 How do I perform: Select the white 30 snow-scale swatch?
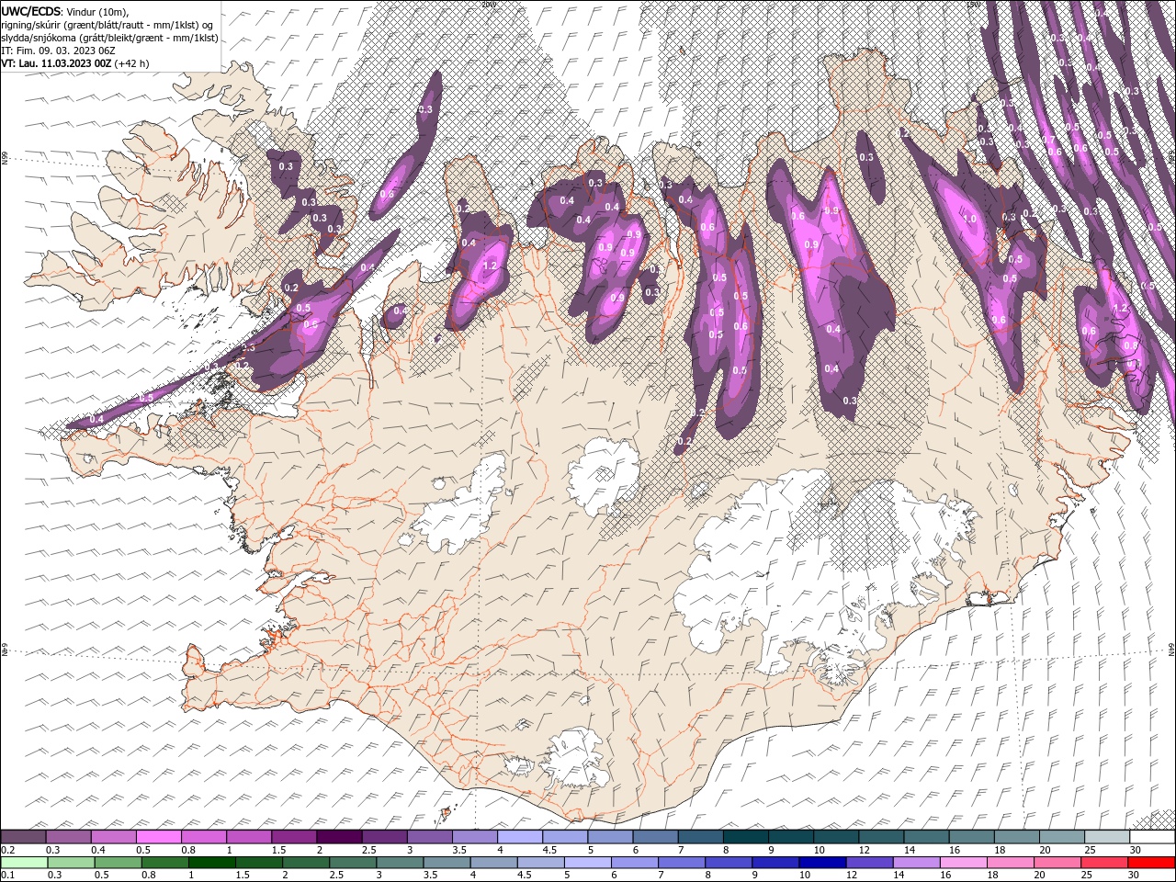coord(1153,837)
